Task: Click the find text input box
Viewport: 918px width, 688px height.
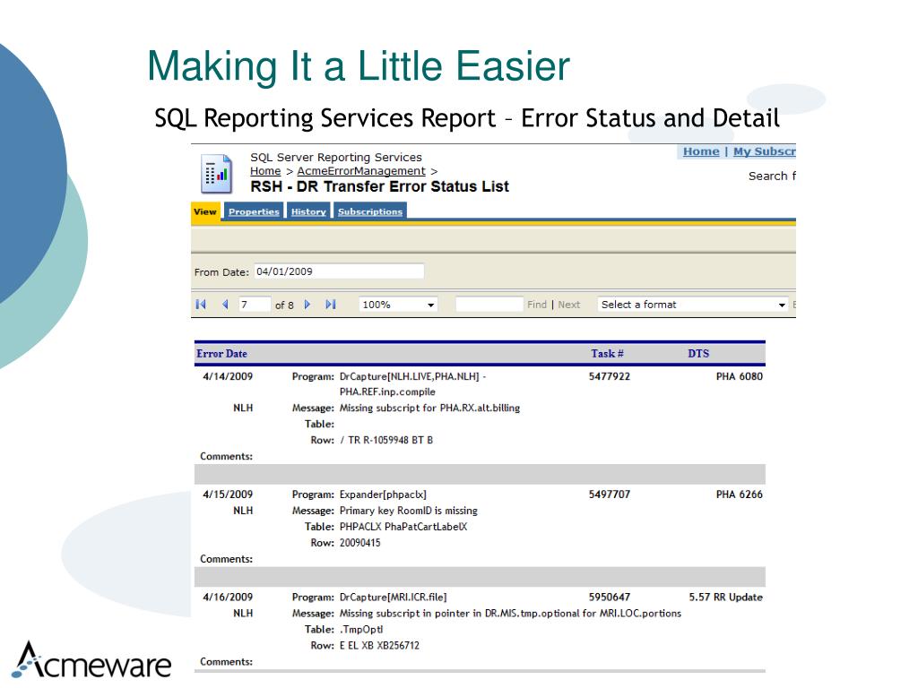Action: click(x=489, y=305)
